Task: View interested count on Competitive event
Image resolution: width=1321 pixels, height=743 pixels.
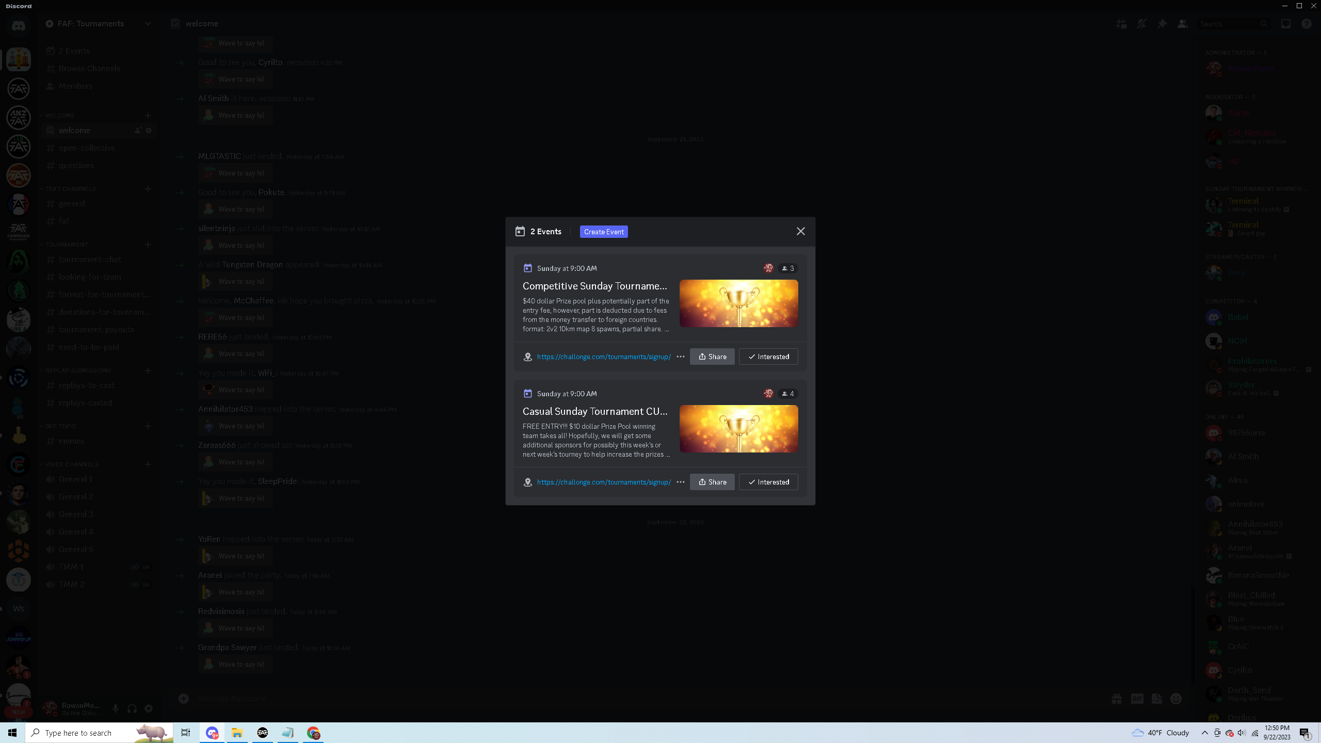Action: 788,268
